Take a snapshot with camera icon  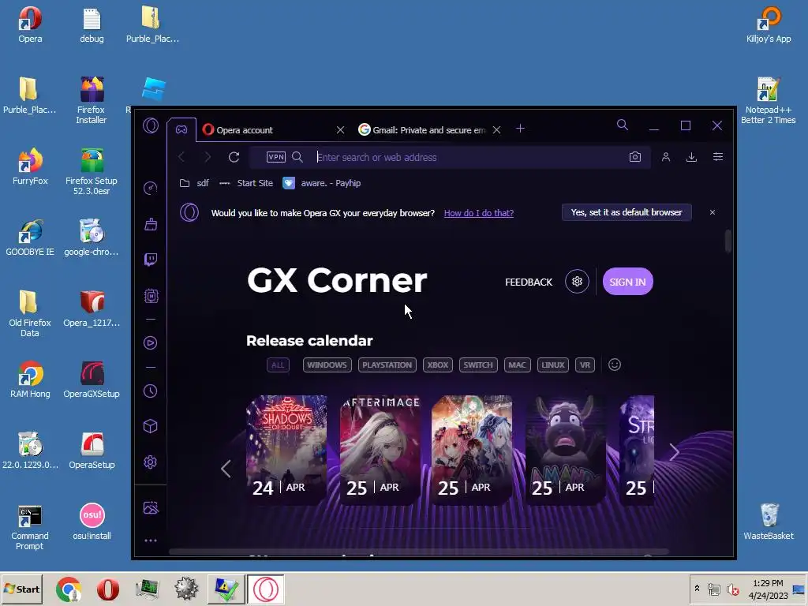[x=635, y=157]
